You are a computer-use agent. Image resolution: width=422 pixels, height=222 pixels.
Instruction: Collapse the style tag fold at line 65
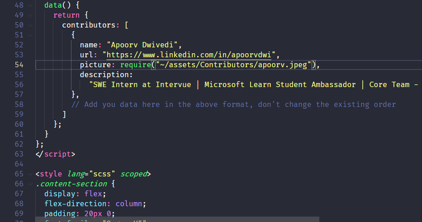[x=30, y=174]
